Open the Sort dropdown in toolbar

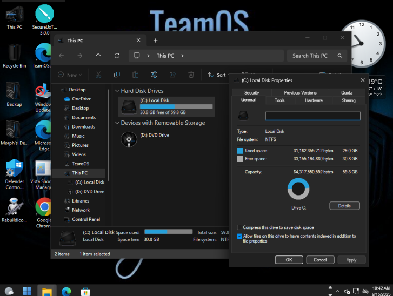click(x=217, y=75)
